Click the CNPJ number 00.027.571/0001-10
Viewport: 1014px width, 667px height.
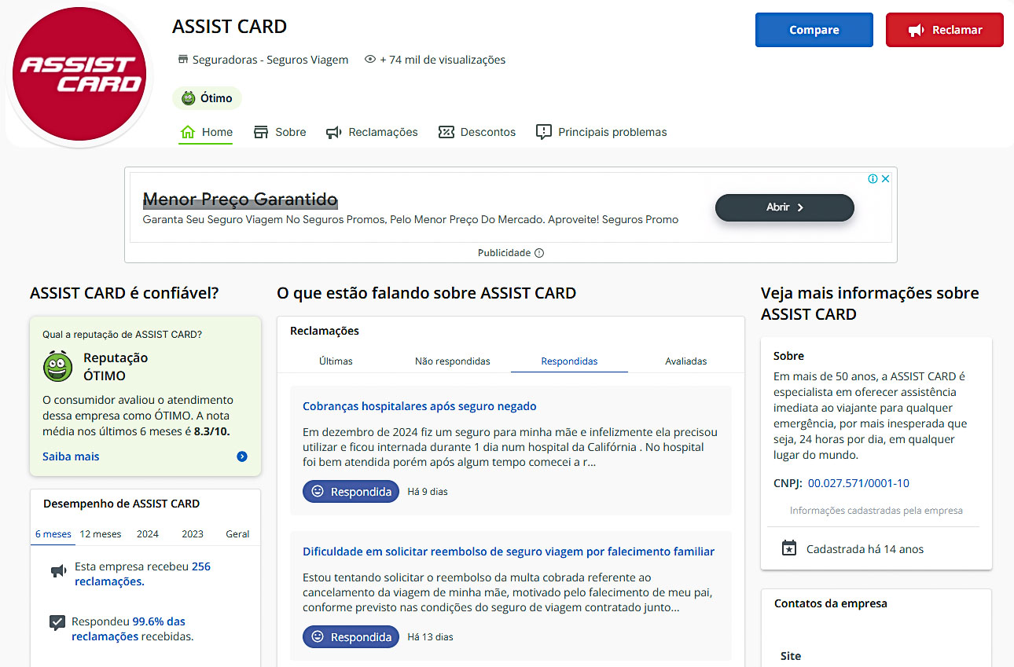click(x=858, y=483)
